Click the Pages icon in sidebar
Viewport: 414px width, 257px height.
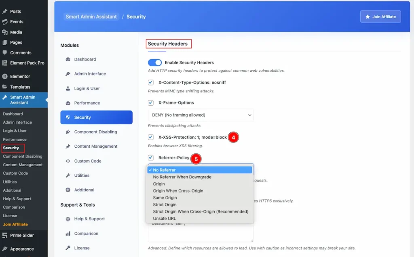pyautogui.click(x=5, y=42)
